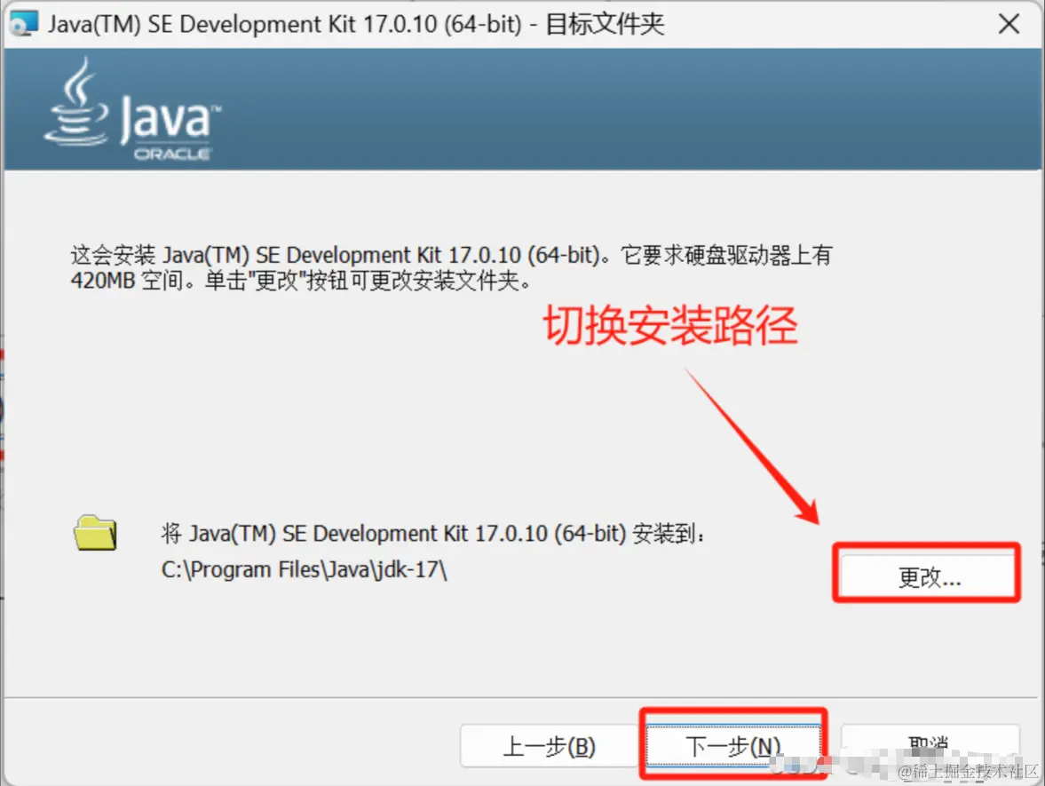Click the line 420MB 空间。单击"更改"按钮可更改安装文件夹。
The height and width of the screenshot is (786, 1045).
coord(301,280)
